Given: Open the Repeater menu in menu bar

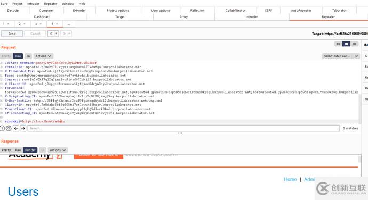Looking at the screenshot, I should click(x=51, y=4).
